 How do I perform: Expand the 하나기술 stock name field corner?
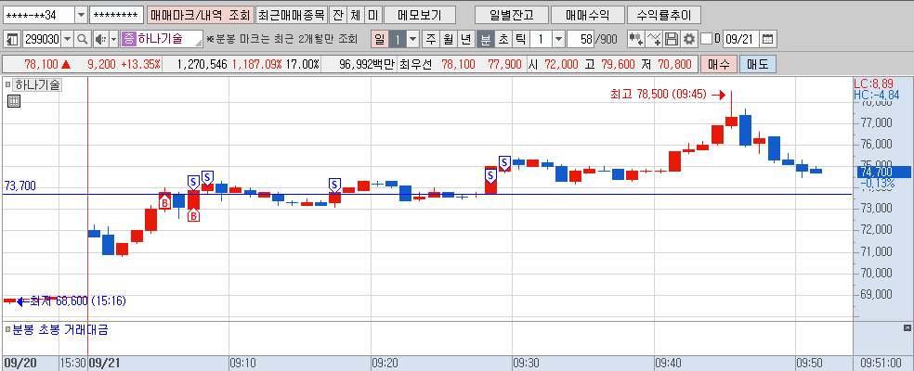[199, 44]
